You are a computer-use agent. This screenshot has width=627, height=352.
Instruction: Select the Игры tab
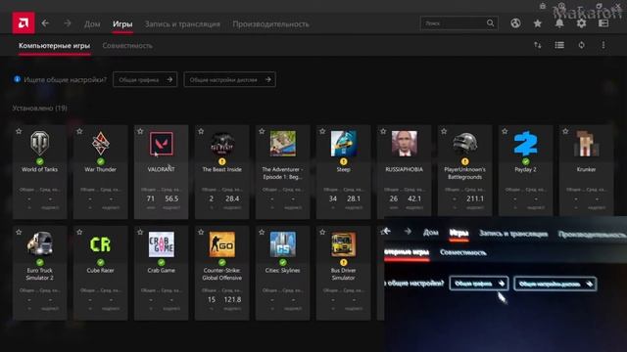click(122, 23)
